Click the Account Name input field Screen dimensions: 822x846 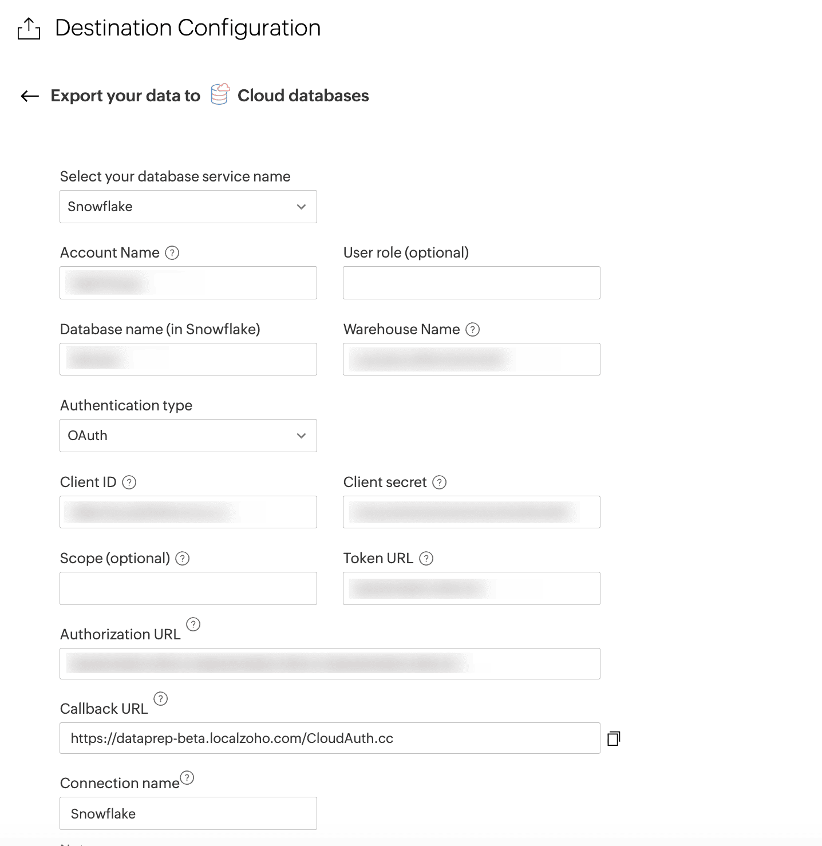pos(188,283)
